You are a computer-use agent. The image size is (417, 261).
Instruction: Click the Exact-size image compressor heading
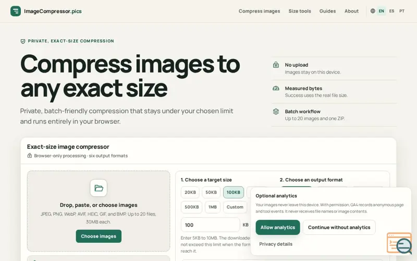(68, 147)
